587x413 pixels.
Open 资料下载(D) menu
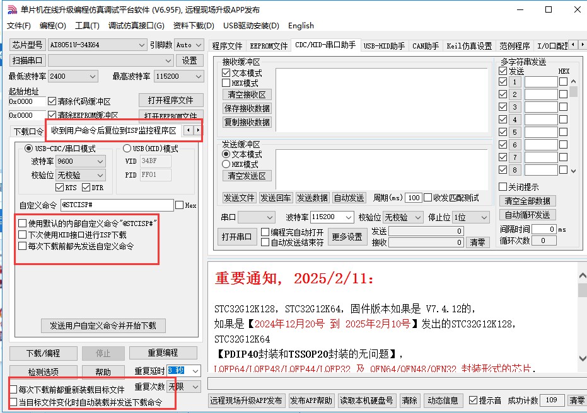coord(194,26)
